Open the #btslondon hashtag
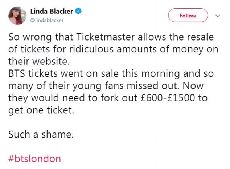 [x=34, y=159]
